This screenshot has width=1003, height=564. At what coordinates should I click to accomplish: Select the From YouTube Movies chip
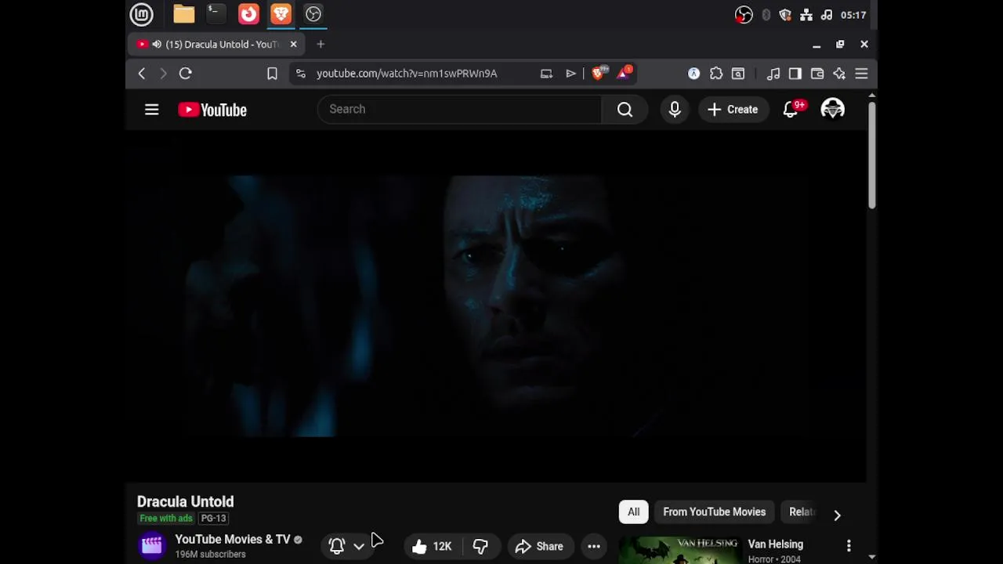(x=715, y=512)
